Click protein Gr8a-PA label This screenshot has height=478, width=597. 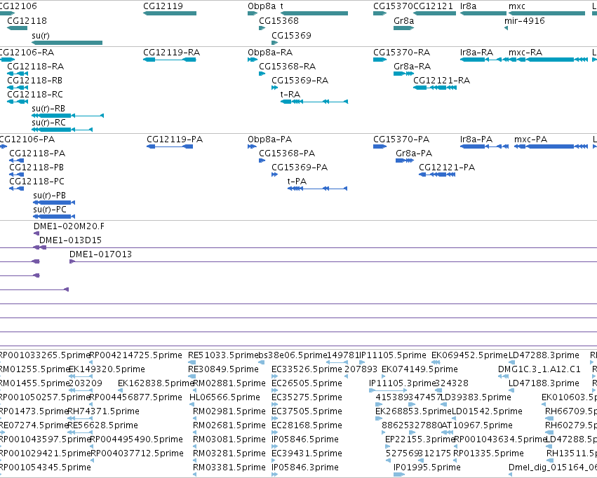tap(414, 153)
